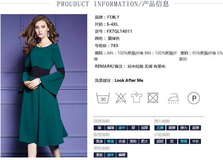This screenshot has height=160, width=223.
Task: Click the 偏硬 softness option
Action: [x=122, y=155]
